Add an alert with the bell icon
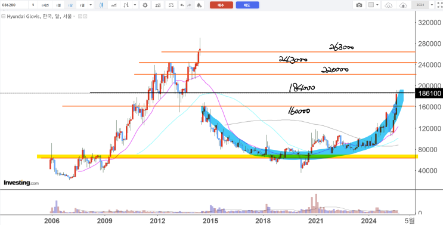 click(x=199, y=5)
